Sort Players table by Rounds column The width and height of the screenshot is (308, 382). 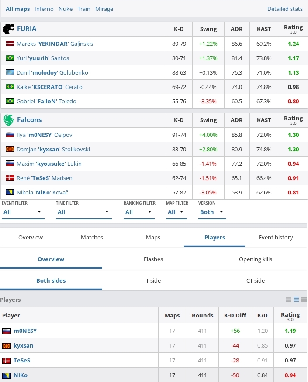202,315
